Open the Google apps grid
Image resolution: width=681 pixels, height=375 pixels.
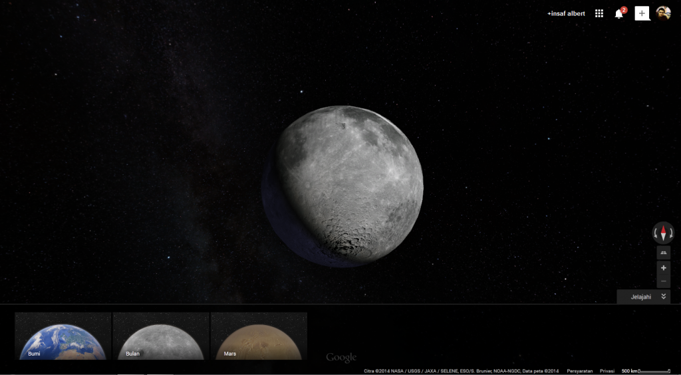point(599,13)
